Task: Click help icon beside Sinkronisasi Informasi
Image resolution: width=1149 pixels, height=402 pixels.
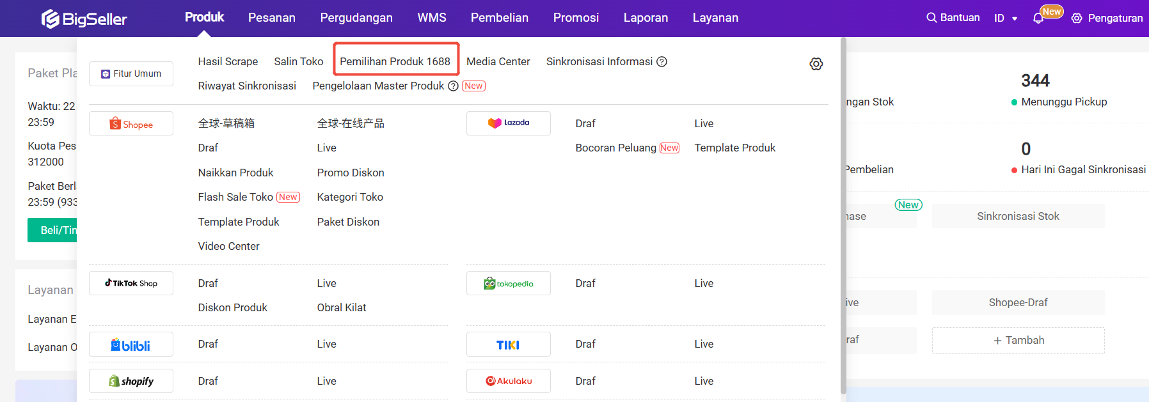Action: pos(662,62)
